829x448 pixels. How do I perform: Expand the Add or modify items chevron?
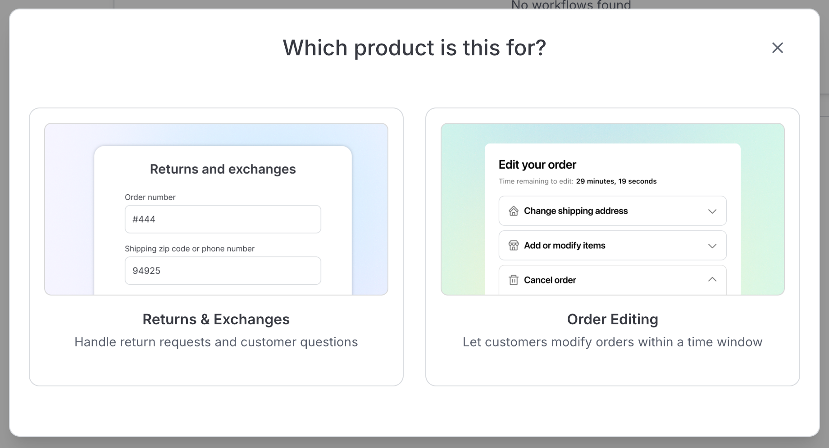pos(712,246)
